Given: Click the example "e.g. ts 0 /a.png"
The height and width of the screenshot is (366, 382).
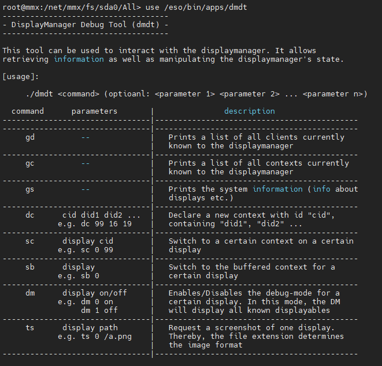Looking at the screenshot, I should [94, 336].
